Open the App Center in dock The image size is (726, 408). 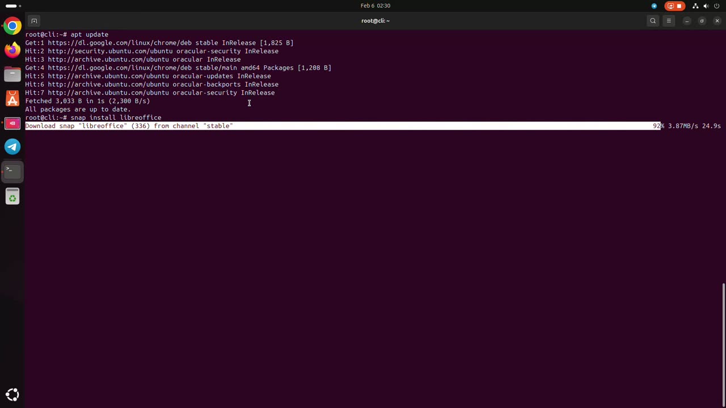click(12, 99)
